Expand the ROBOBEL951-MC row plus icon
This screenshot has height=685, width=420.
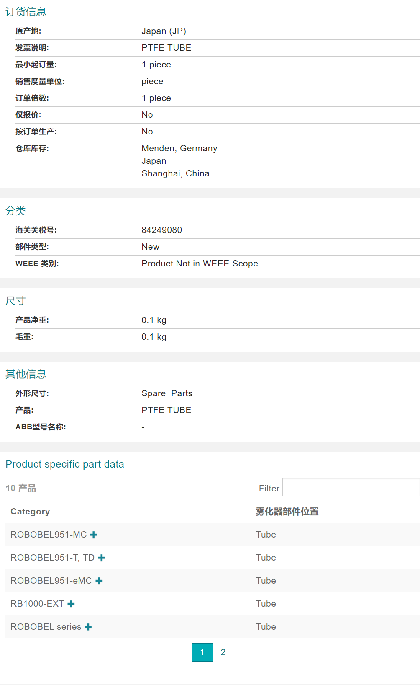pos(94,535)
